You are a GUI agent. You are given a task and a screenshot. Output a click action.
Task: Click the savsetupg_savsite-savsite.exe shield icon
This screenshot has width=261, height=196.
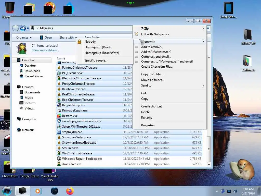(x=59, y=121)
